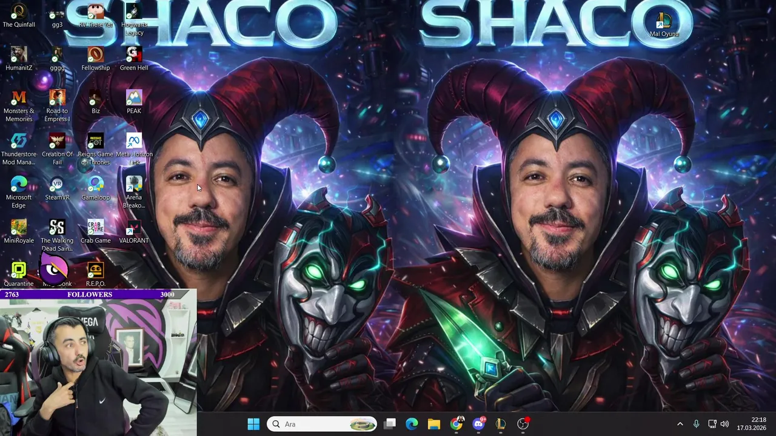The width and height of the screenshot is (776, 436).
Task: Launch the PEAK game shortcut
Action: pyautogui.click(x=134, y=102)
